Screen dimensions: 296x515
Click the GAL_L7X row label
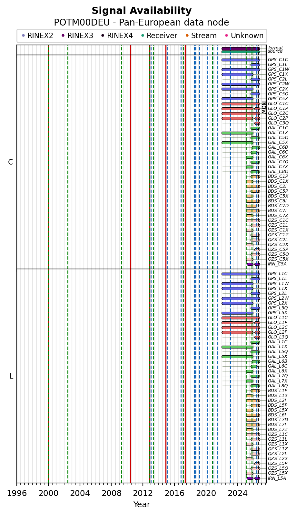point(278,381)
